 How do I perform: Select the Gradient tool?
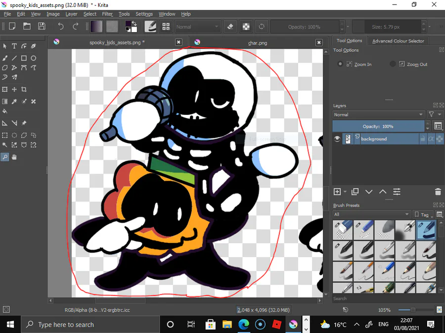5,101
